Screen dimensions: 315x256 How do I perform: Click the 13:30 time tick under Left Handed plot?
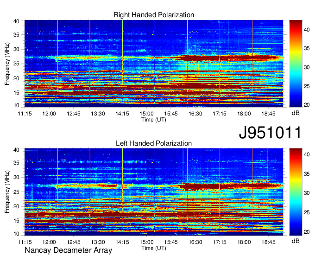[x=98, y=242]
